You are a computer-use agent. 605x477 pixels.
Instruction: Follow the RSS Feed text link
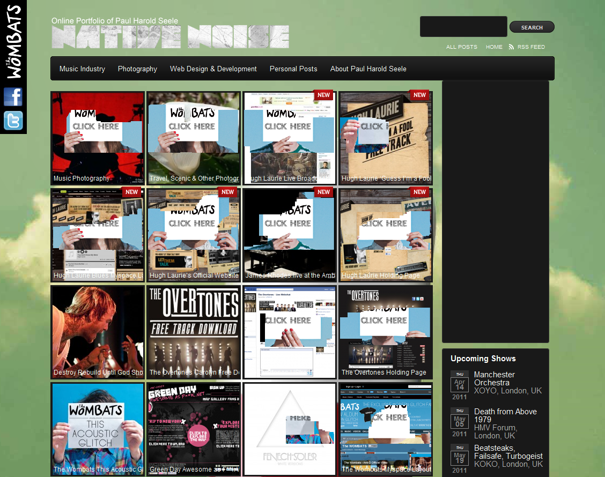531,47
